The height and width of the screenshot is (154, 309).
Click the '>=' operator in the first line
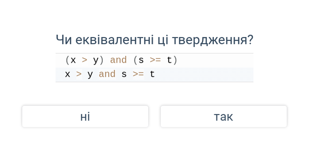click(155, 60)
